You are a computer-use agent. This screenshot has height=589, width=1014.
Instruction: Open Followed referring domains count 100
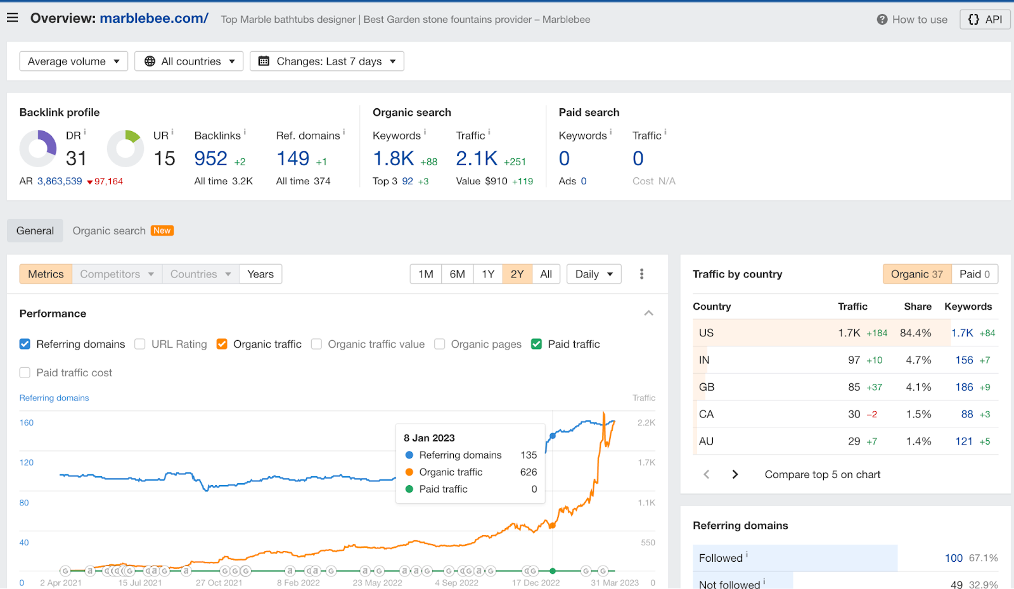(x=954, y=558)
